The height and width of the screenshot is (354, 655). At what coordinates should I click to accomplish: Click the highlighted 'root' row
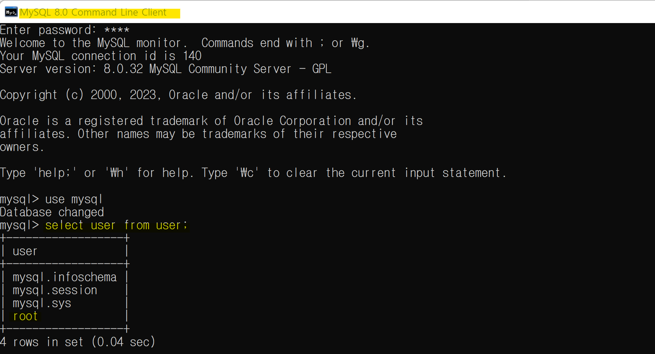[x=25, y=316]
